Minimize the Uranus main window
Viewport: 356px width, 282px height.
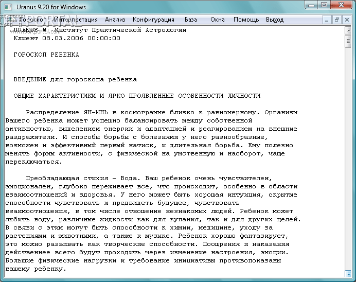[312, 5]
